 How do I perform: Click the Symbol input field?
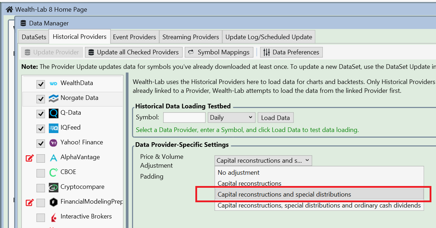click(184, 118)
